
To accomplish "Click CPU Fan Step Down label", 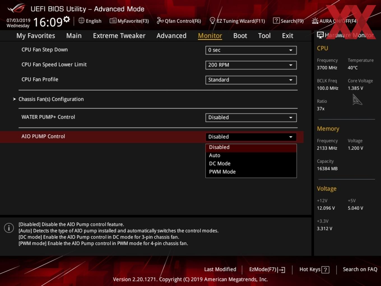I will click(x=45, y=50).
